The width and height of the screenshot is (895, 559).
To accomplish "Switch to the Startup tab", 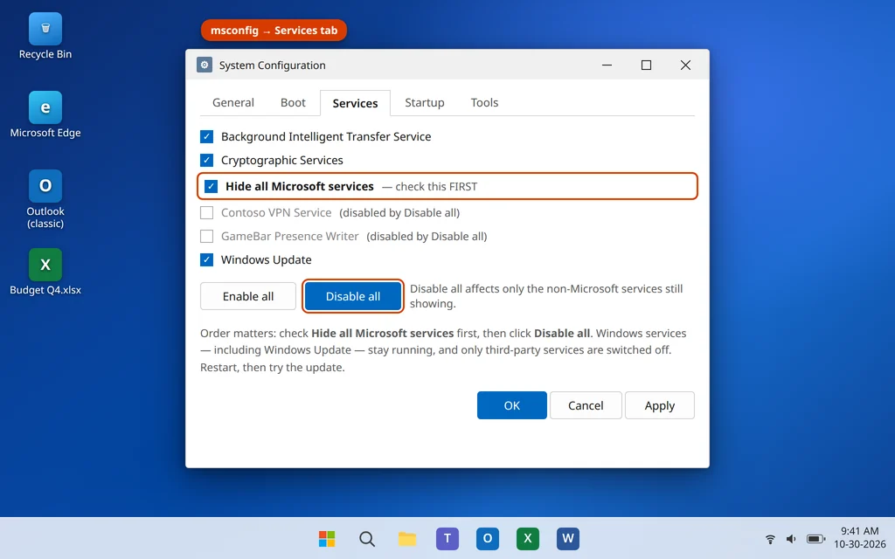I will point(425,103).
